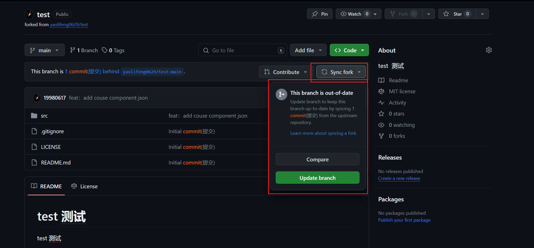Click the src folder icon
Screen dimensions: 534x248
click(x=34, y=116)
